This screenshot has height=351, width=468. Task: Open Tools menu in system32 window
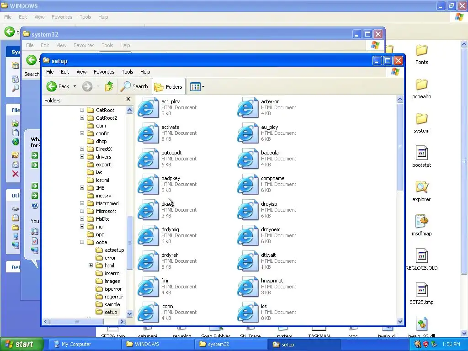107,45
